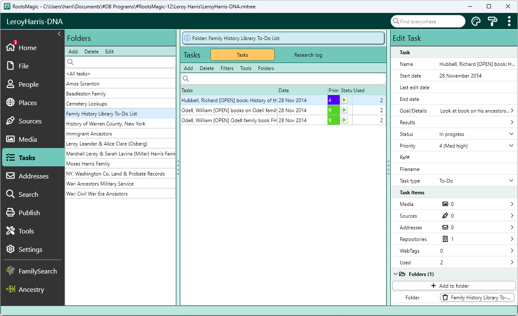Select Immigrant Ancestors folder
Image resolution: width=518 pixels, height=316 pixels.
pos(120,134)
